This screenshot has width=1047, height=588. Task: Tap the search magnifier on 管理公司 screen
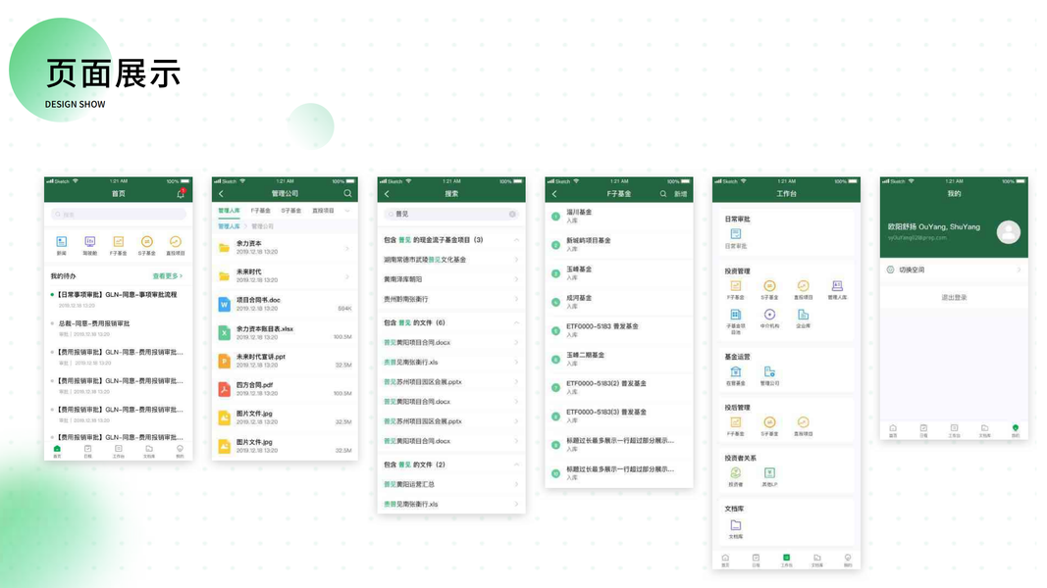point(347,193)
